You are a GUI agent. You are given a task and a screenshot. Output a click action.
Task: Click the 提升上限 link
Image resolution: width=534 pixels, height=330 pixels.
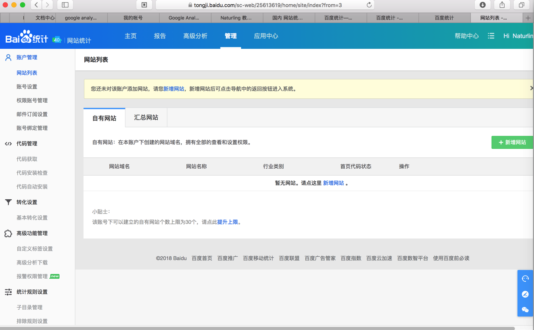click(227, 222)
